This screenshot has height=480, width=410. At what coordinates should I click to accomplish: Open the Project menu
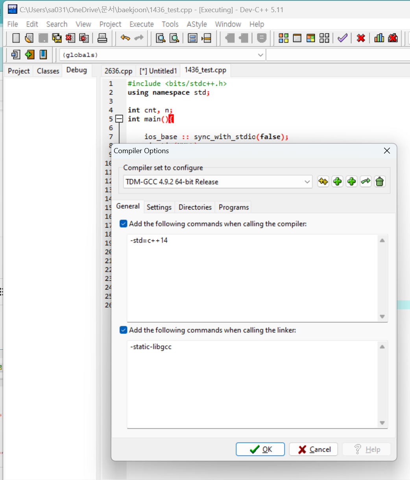point(110,24)
